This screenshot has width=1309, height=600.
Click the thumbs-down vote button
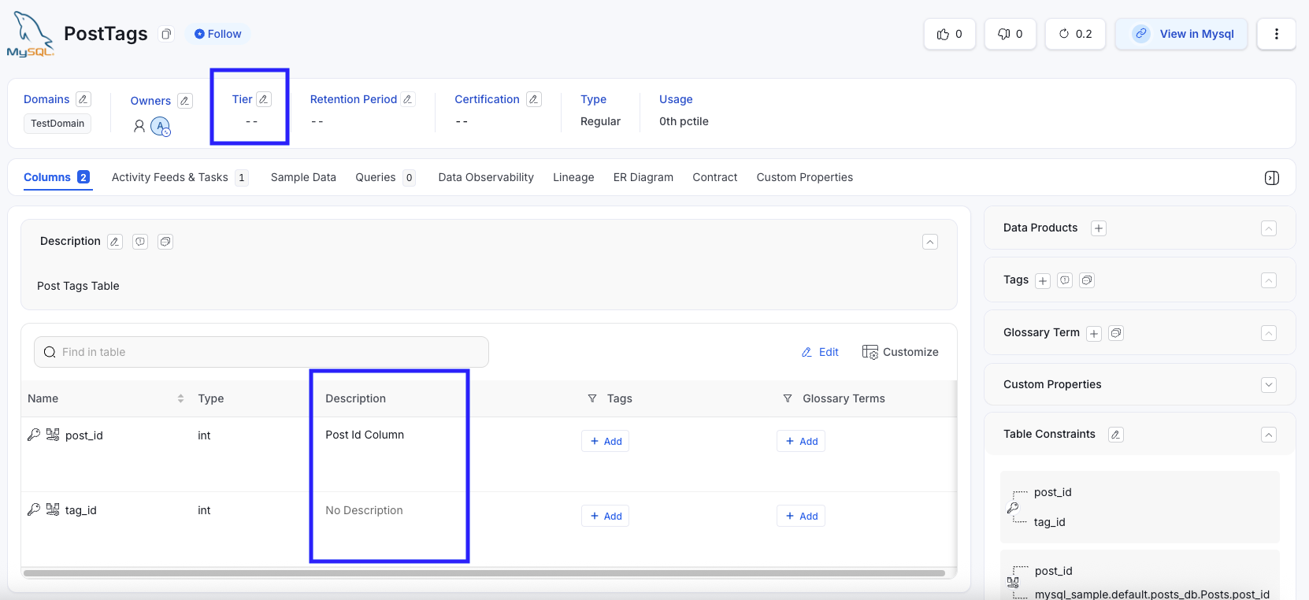click(x=1010, y=34)
